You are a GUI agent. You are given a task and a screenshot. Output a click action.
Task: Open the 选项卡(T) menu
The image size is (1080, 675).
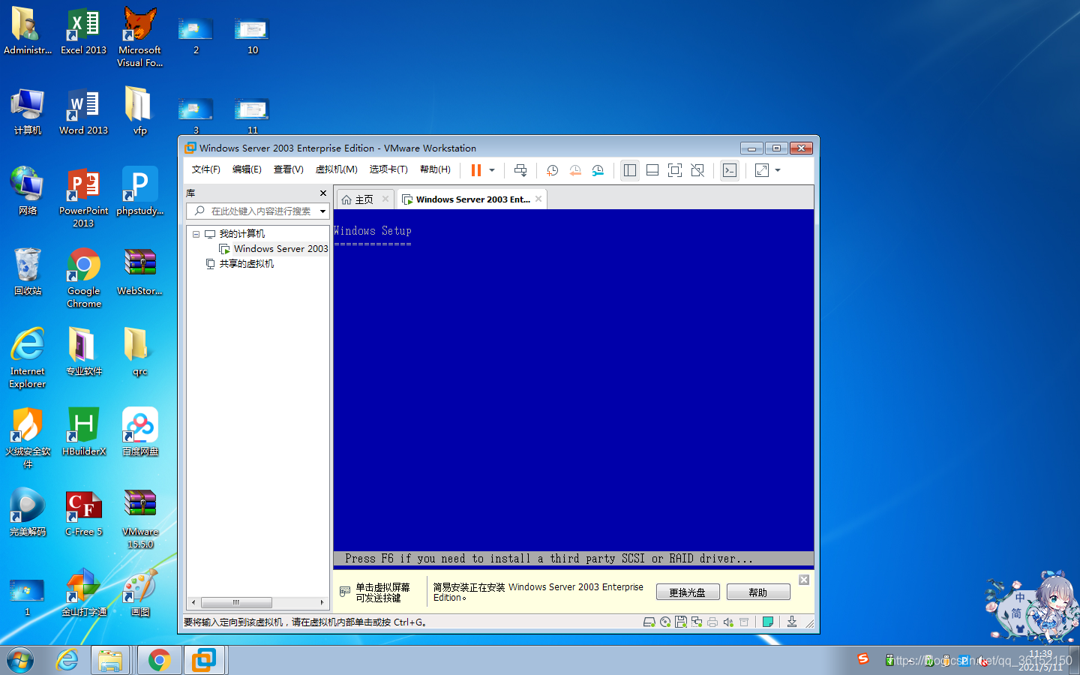[388, 169]
